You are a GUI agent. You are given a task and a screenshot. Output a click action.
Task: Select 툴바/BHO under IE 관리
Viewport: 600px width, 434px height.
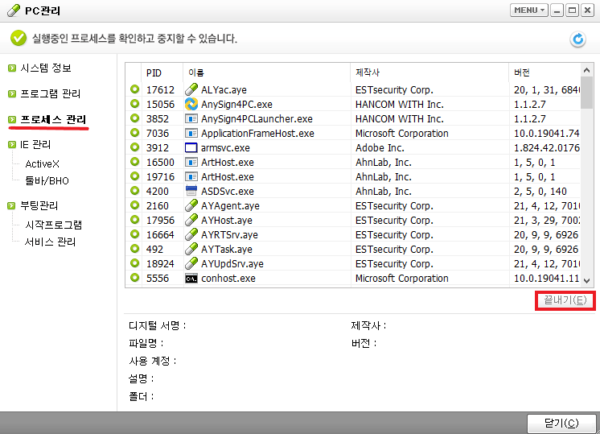pyautogui.click(x=47, y=181)
